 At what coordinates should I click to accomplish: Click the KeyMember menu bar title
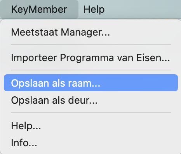39,9
